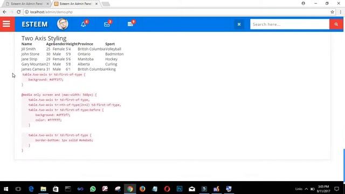Open the Windows Start menu
The height and width of the screenshot is (194, 345).
6,189
